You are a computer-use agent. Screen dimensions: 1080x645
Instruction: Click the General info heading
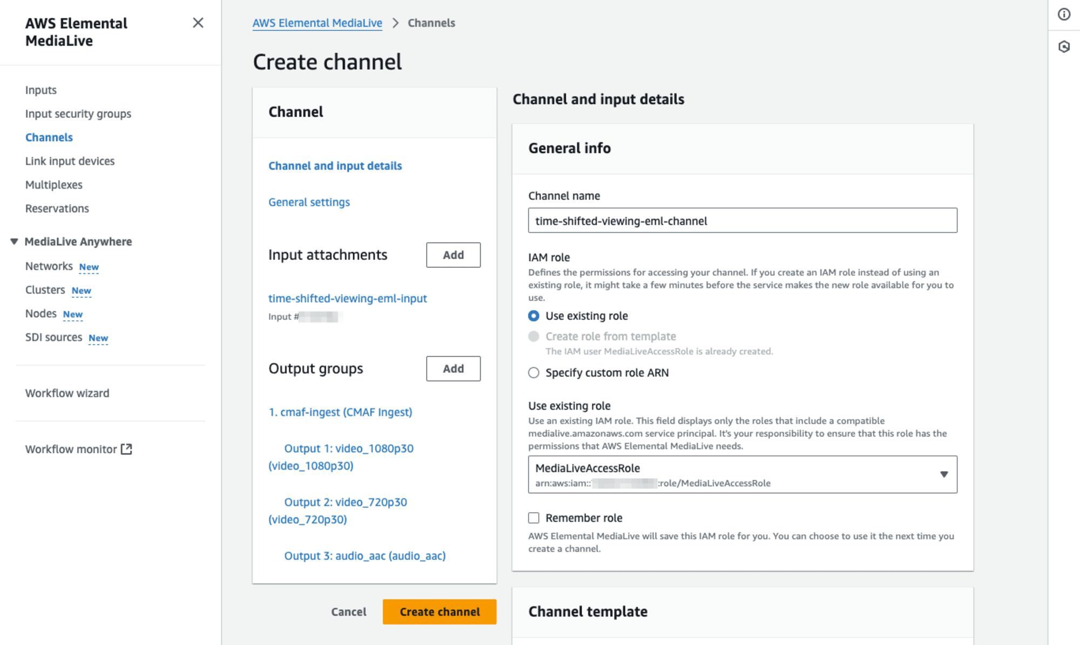(570, 148)
